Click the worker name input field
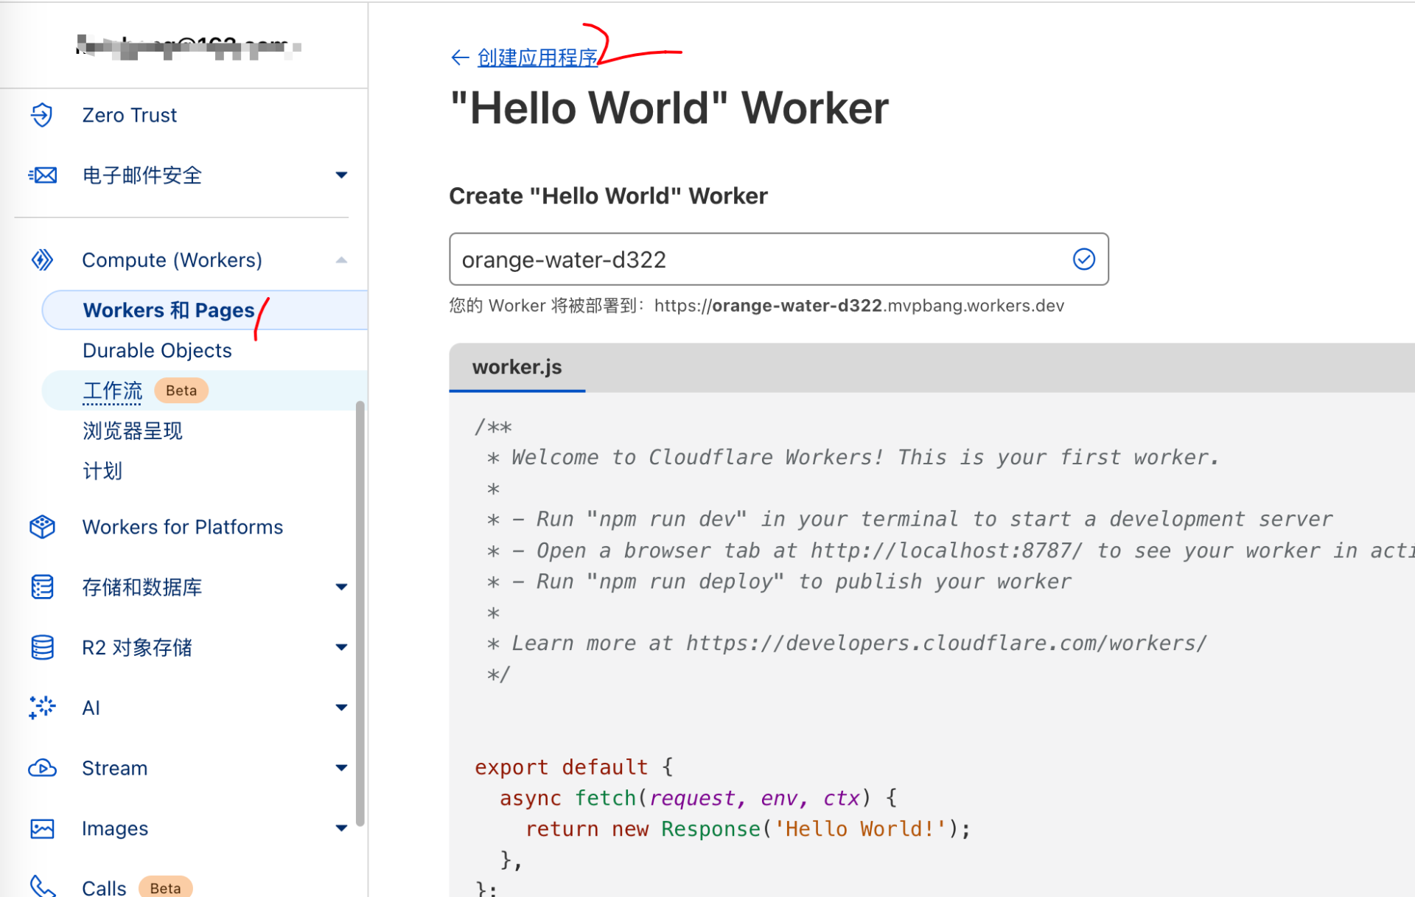 tap(759, 259)
